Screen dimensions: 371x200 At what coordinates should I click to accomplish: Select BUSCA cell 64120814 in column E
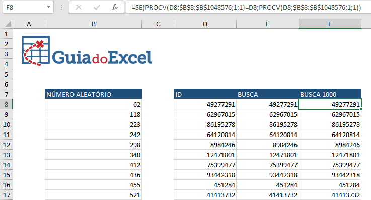267,135
